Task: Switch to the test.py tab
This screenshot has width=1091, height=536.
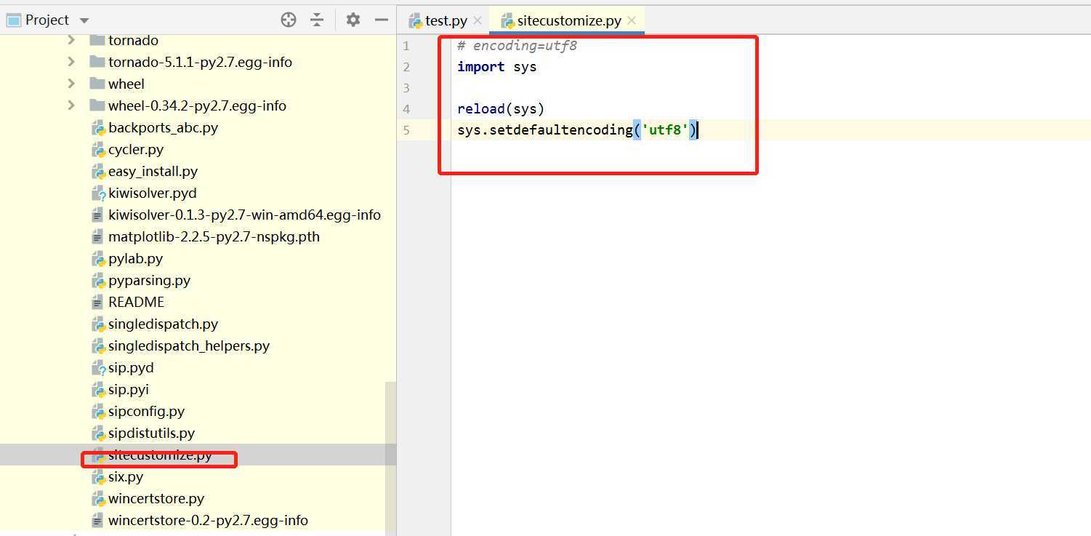Action: 446,20
